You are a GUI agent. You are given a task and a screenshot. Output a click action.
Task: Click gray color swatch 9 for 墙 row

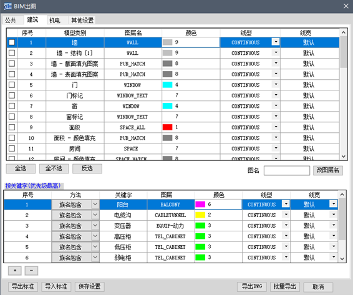tap(168, 42)
